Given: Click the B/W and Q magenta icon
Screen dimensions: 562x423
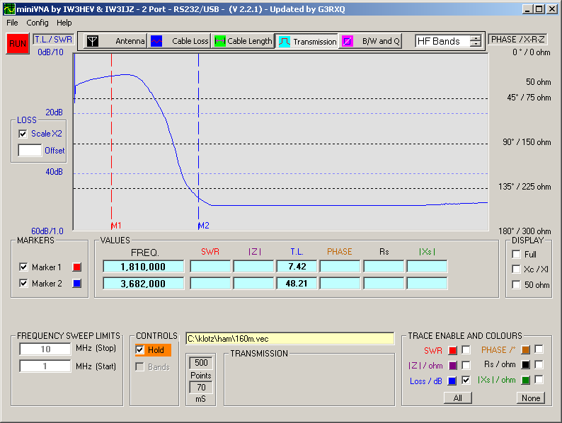Looking at the screenshot, I should coord(348,41).
